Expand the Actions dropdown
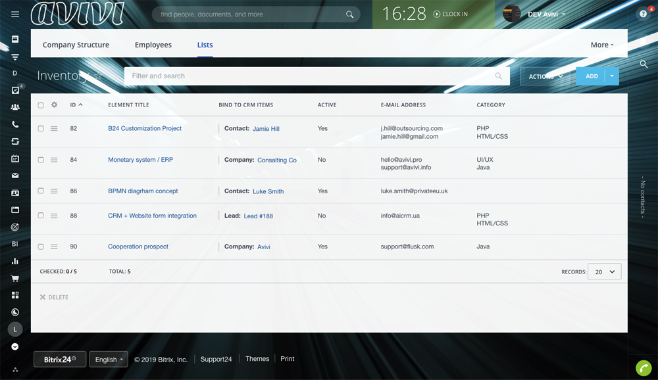 [x=545, y=76]
